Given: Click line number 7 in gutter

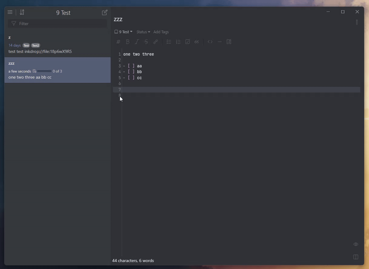Looking at the screenshot, I should point(120,89).
